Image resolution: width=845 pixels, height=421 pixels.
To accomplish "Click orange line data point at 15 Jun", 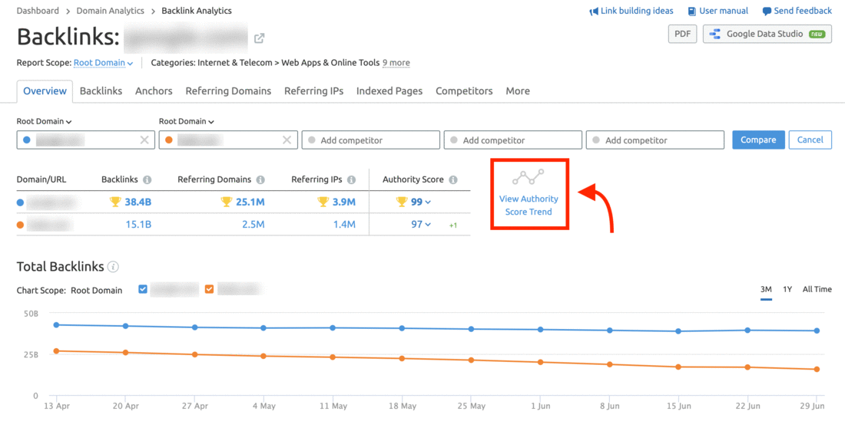I will pyautogui.click(x=678, y=367).
